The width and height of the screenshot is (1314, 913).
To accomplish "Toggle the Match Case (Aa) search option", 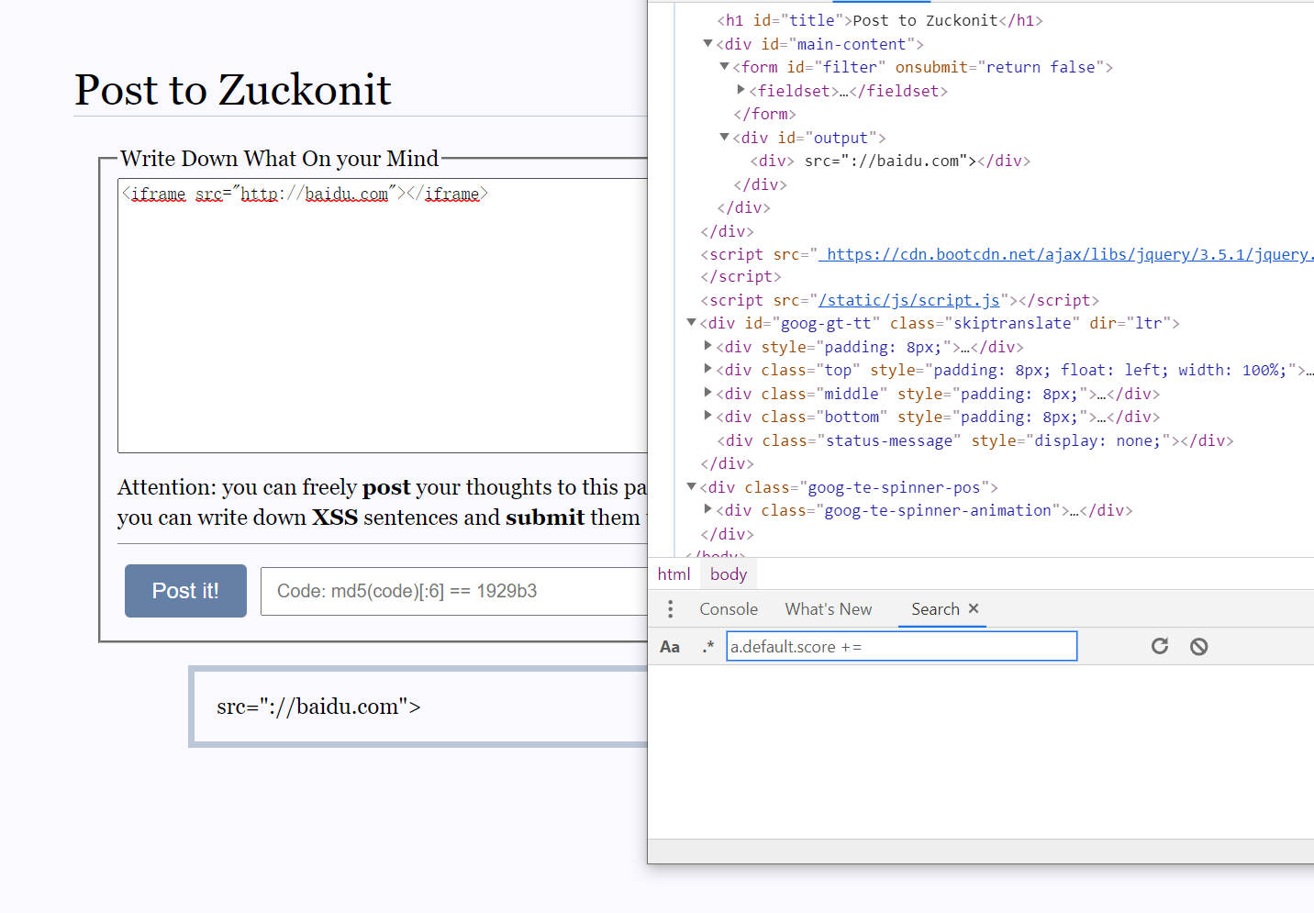I will point(670,647).
